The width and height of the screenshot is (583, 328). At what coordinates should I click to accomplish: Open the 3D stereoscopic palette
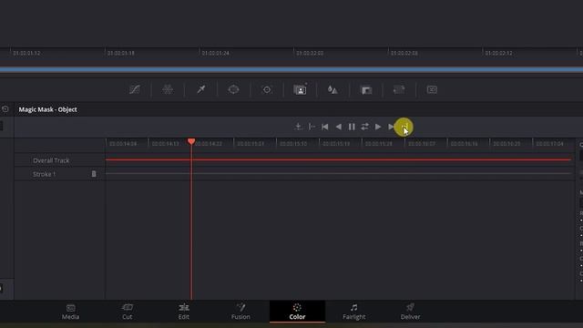432,89
